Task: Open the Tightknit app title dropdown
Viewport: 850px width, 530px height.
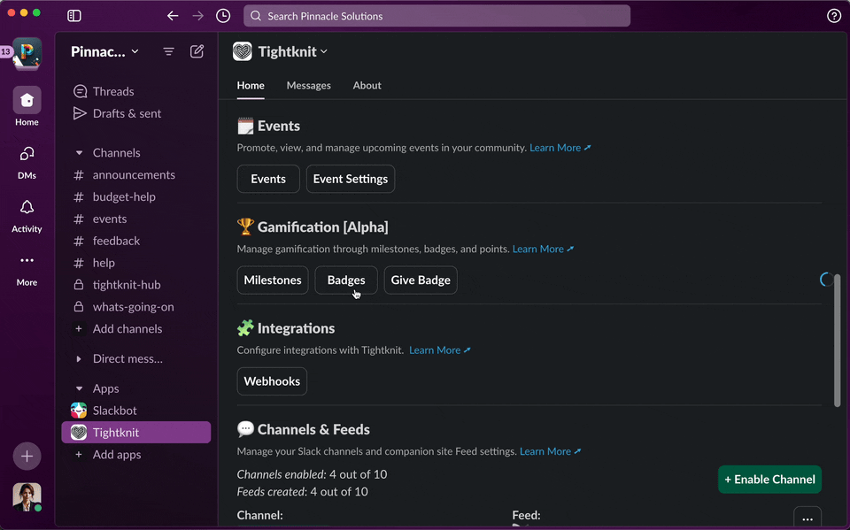Action: [293, 51]
